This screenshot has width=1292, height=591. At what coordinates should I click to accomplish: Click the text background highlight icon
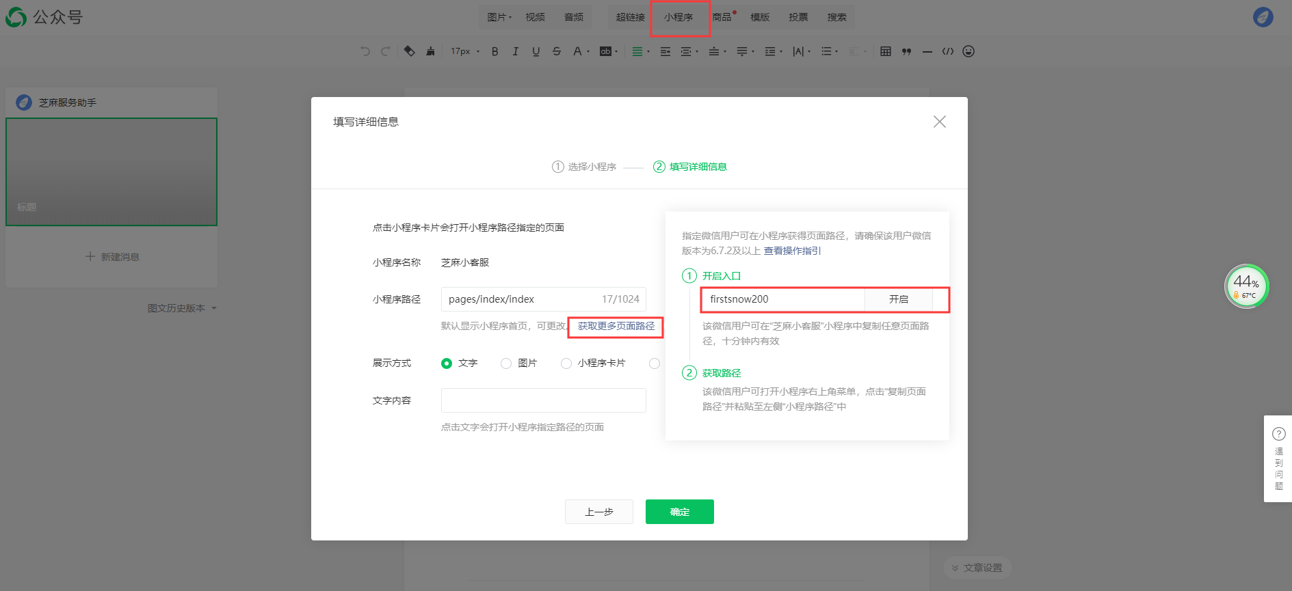coord(605,51)
